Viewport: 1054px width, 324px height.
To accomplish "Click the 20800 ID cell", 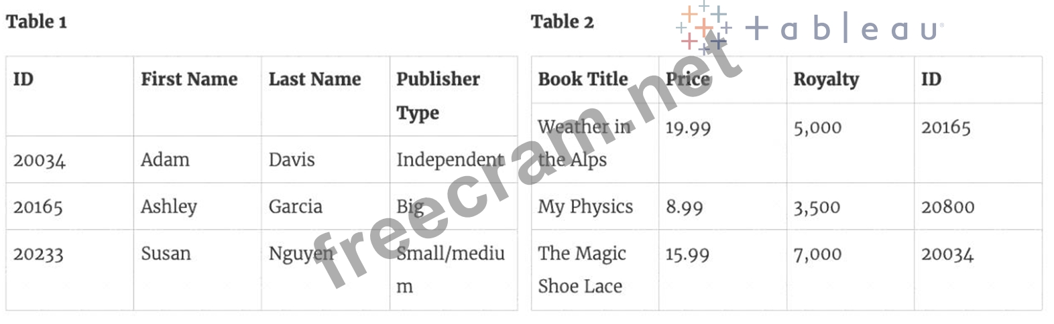I will pos(947,207).
